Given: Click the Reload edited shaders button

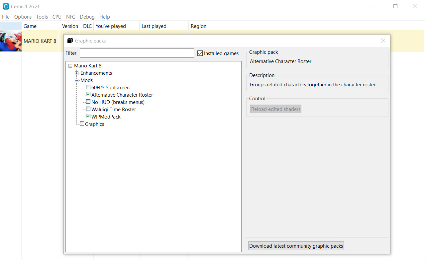Looking at the screenshot, I should click(x=275, y=109).
